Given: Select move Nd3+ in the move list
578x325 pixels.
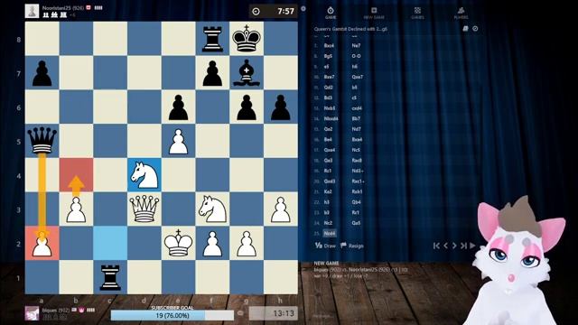Looking at the screenshot, I should click(358, 171).
